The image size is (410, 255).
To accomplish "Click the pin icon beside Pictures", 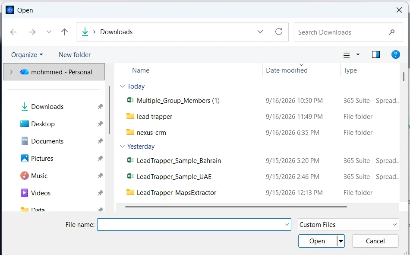I will [x=100, y=158].
